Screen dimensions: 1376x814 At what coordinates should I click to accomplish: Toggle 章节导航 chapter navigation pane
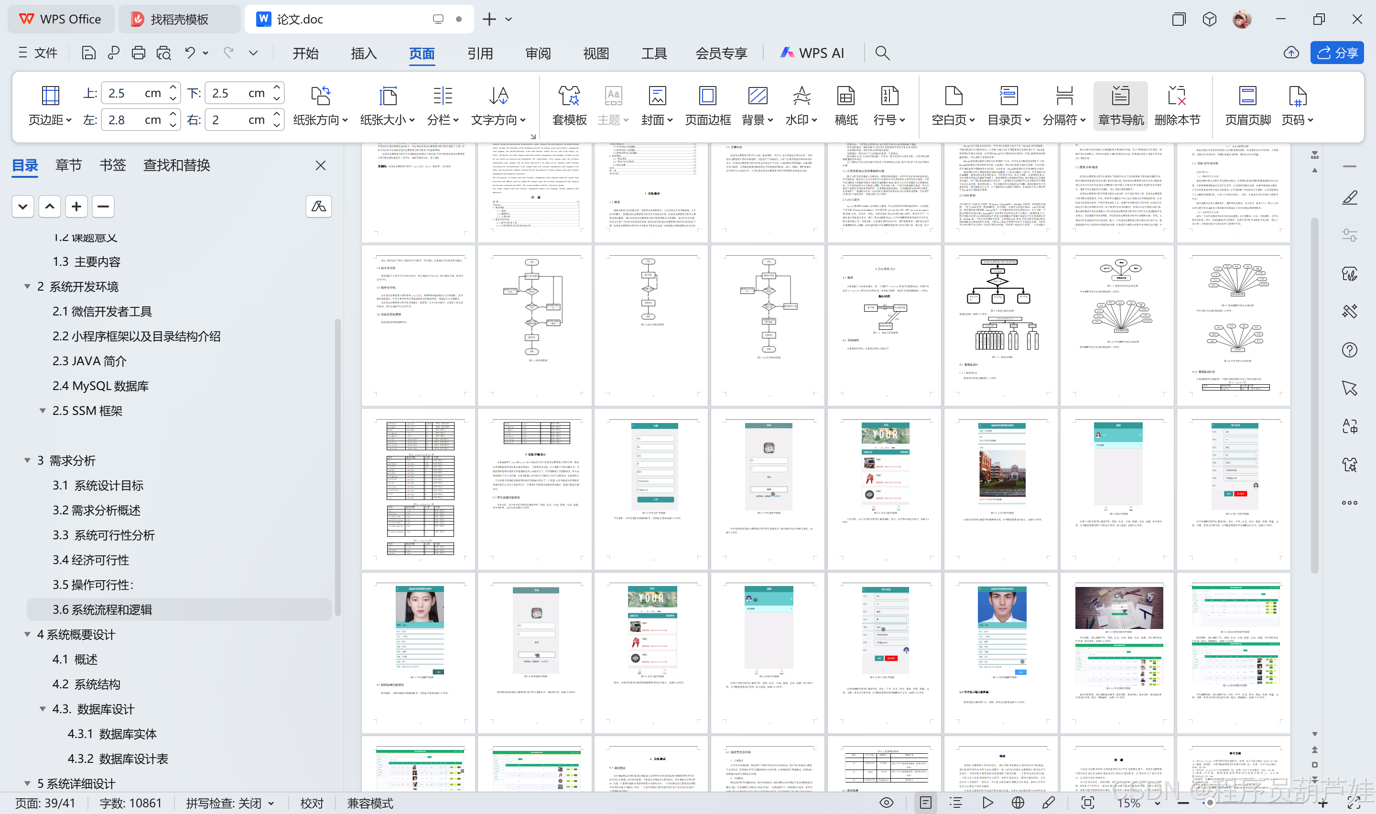[1120, 107]
